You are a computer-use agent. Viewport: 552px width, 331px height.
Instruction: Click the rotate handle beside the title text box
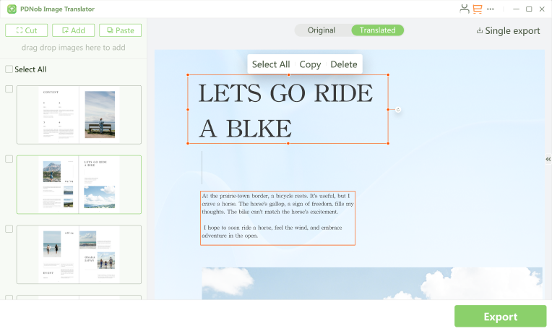point(398,110)
